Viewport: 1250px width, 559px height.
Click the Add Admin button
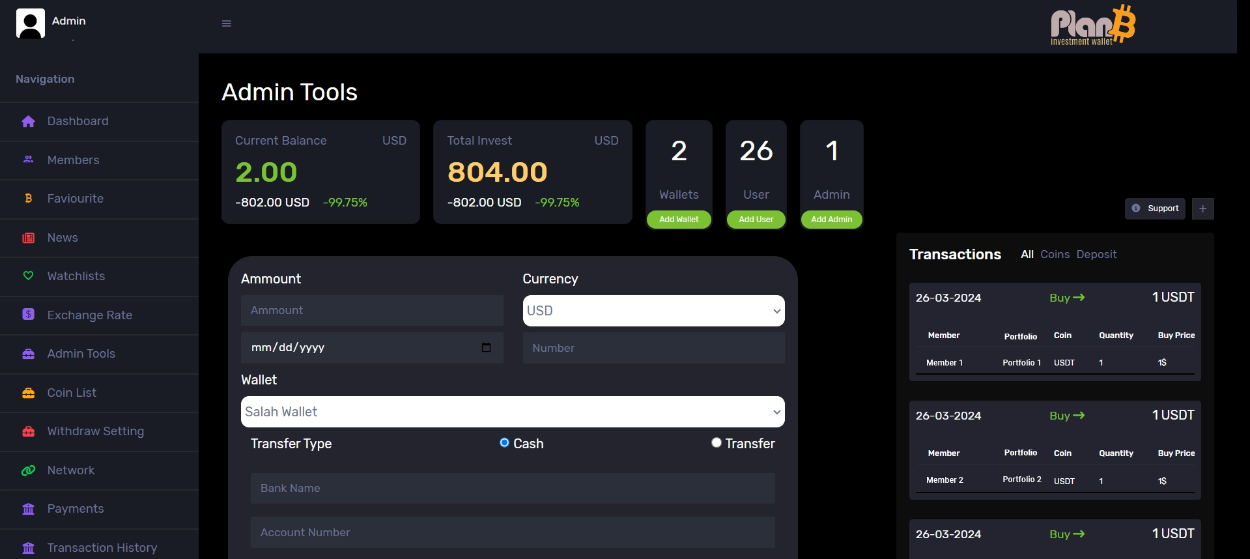point(832,220)
